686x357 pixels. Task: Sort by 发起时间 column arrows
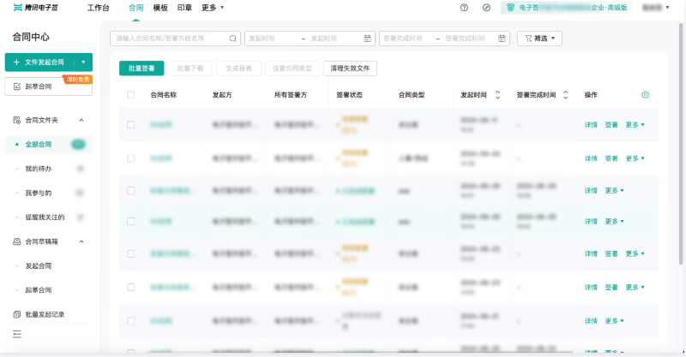pos(497,95)
